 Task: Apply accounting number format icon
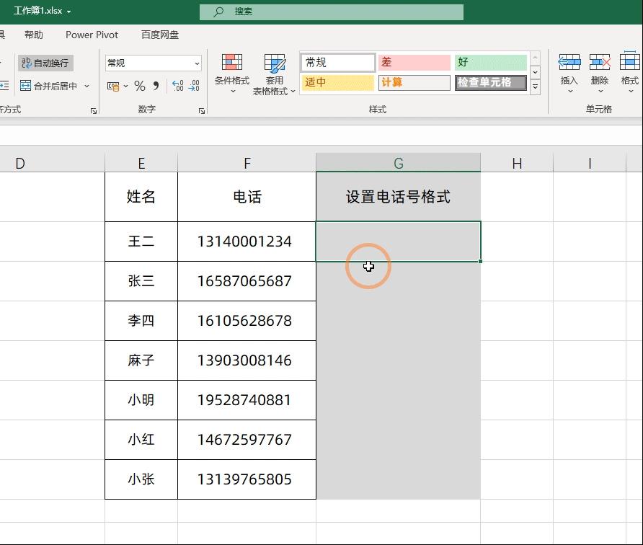114,86
